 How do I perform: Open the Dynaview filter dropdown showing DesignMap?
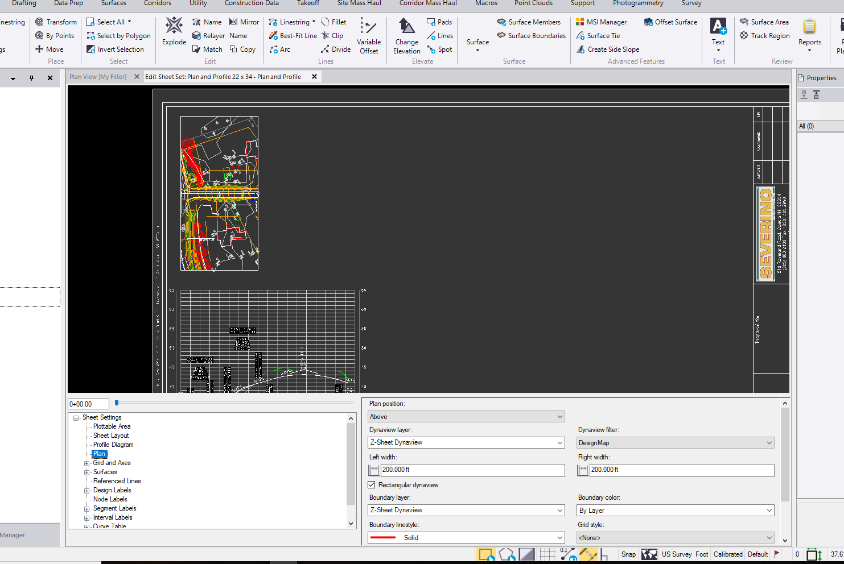pyautogui.click(x=674, y=442)
